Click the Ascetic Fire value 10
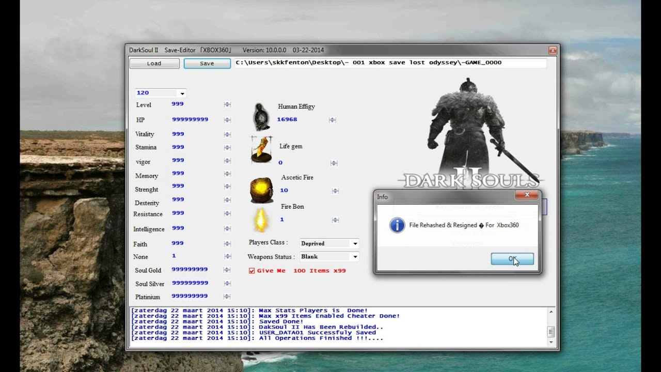 tap(284, 190)
